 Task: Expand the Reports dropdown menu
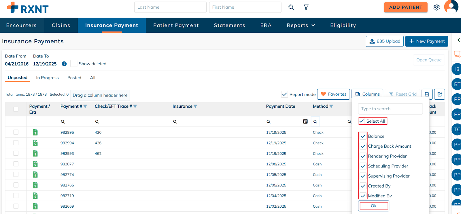click(301, 25)
